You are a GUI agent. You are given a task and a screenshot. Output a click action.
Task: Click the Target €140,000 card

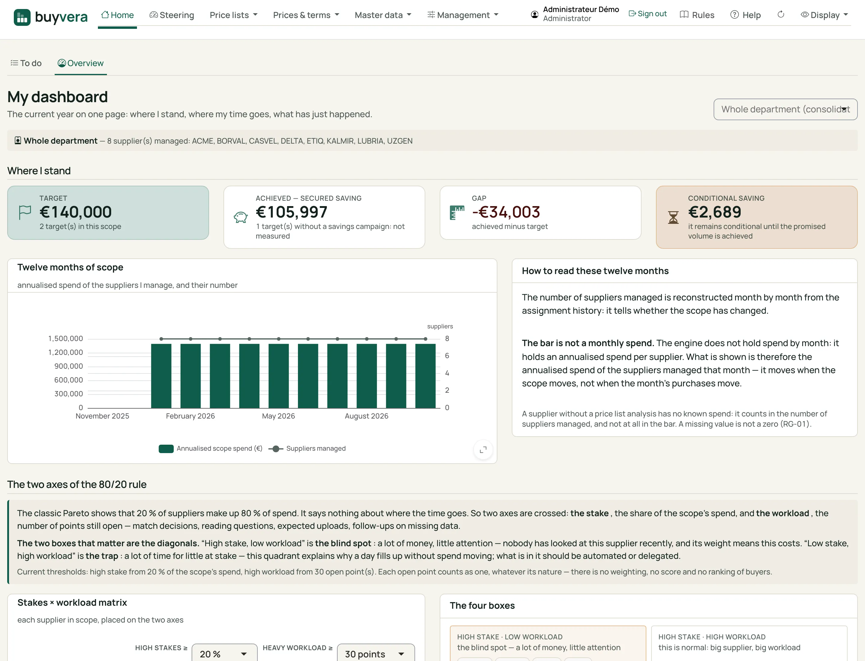click(108, 213)
